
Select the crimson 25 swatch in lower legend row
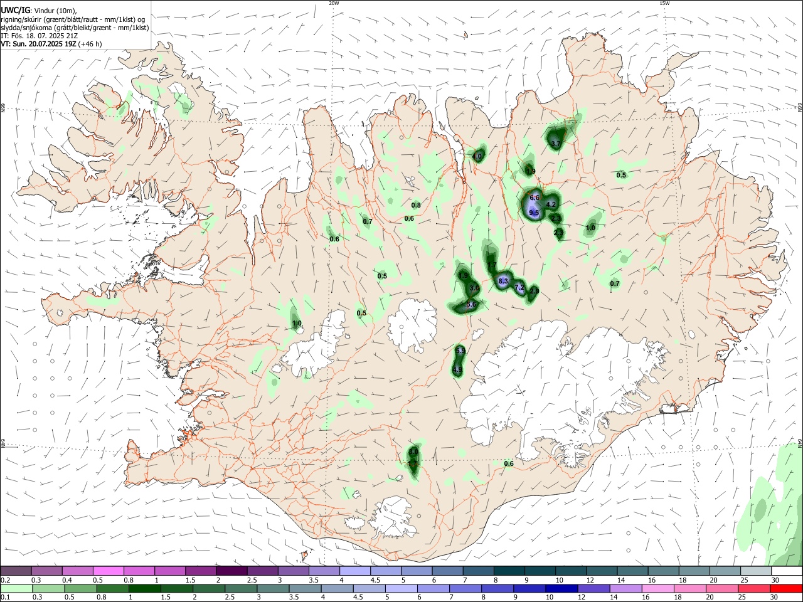755,589
